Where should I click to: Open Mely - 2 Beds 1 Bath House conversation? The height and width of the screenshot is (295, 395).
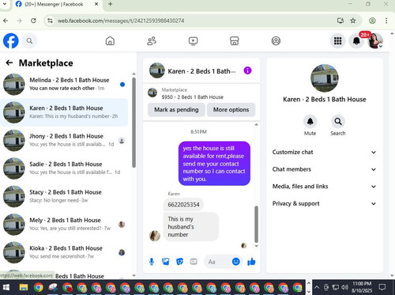(x=64, y=225)
